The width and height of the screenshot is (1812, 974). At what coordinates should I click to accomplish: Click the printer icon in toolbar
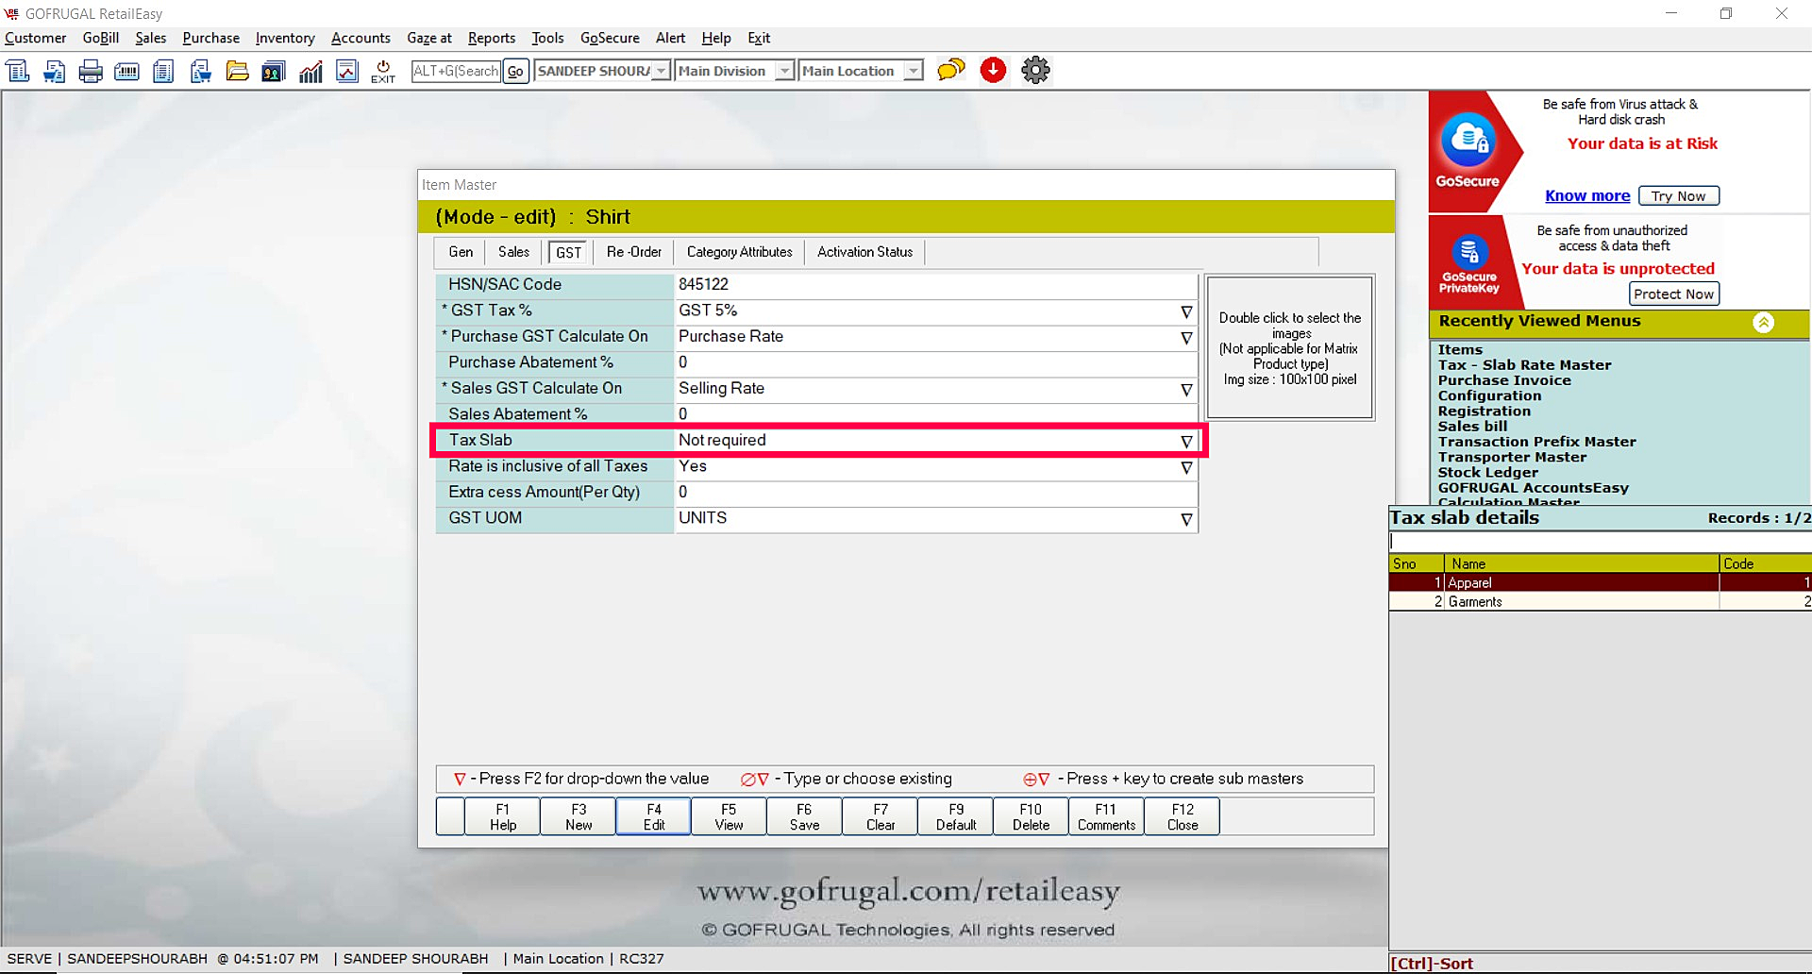91,71
